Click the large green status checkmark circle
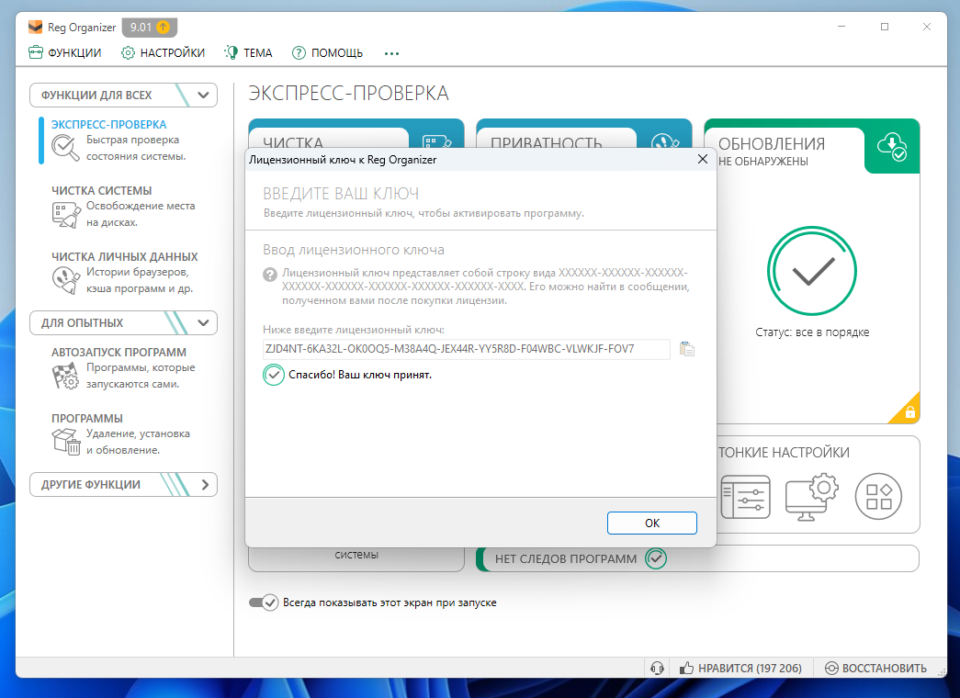The image size is (960, 698). (812, 271)
